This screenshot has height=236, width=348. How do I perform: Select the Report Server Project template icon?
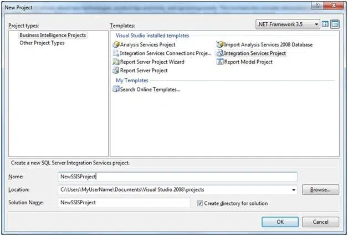coord(116,71)
